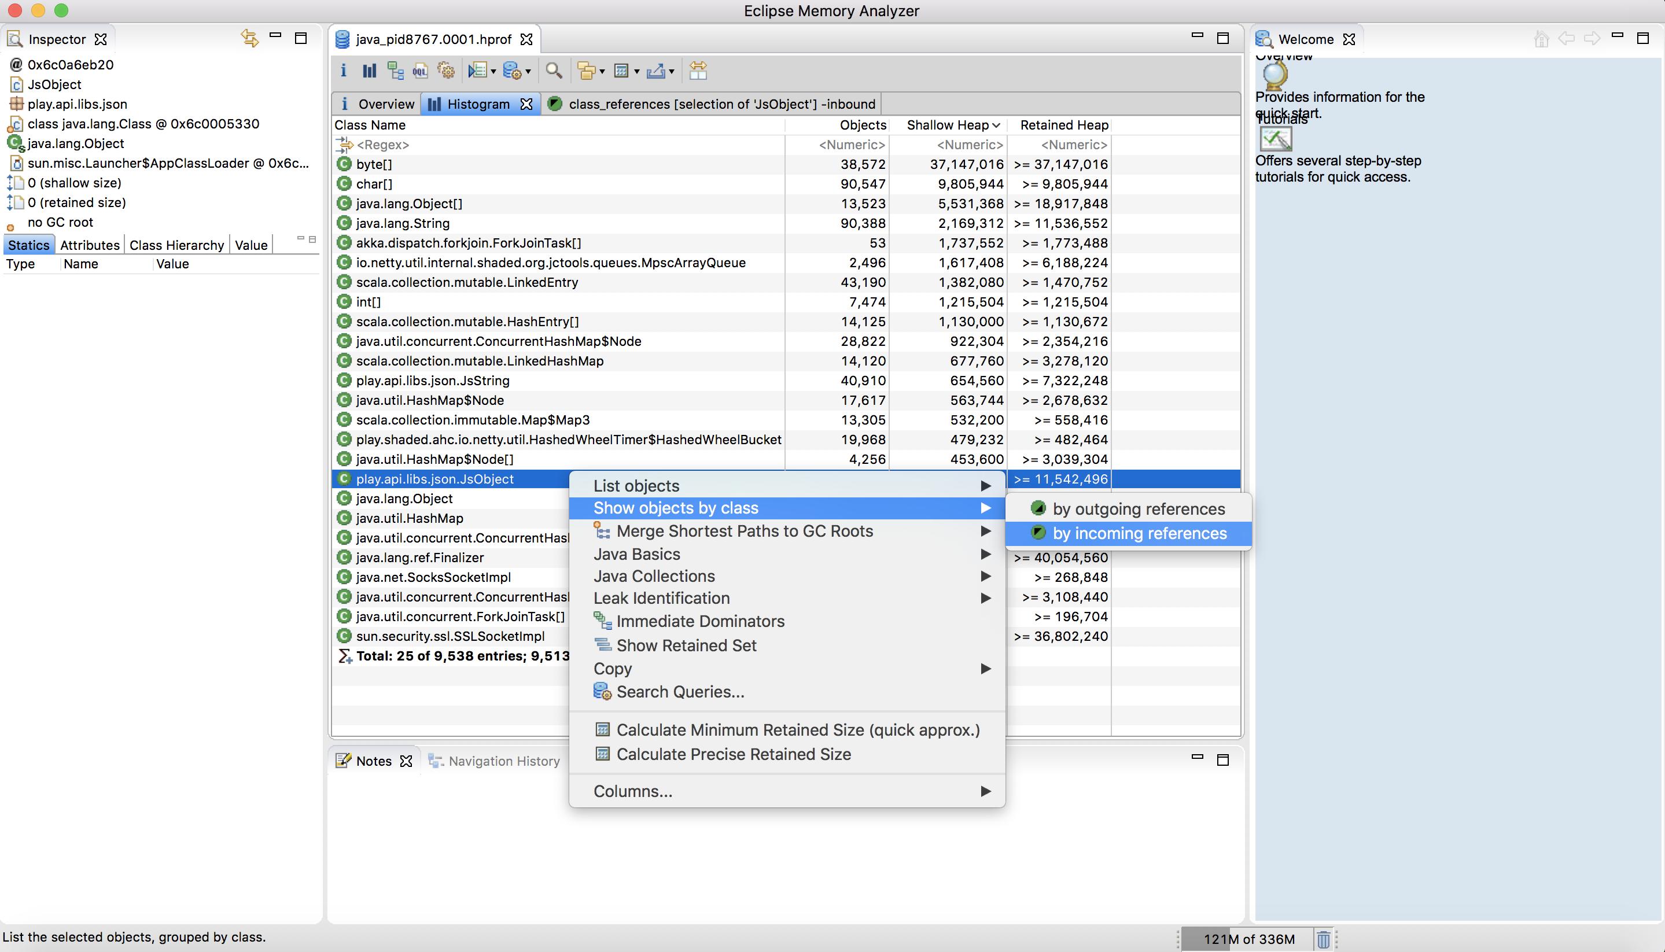Switch to Attributes tab in Inspector

pyautogui.click(x=90, y=245)
